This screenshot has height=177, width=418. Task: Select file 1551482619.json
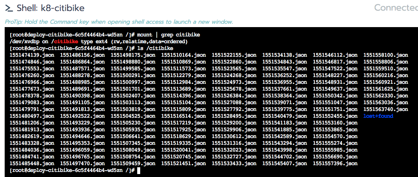click(x=32, y=136)
